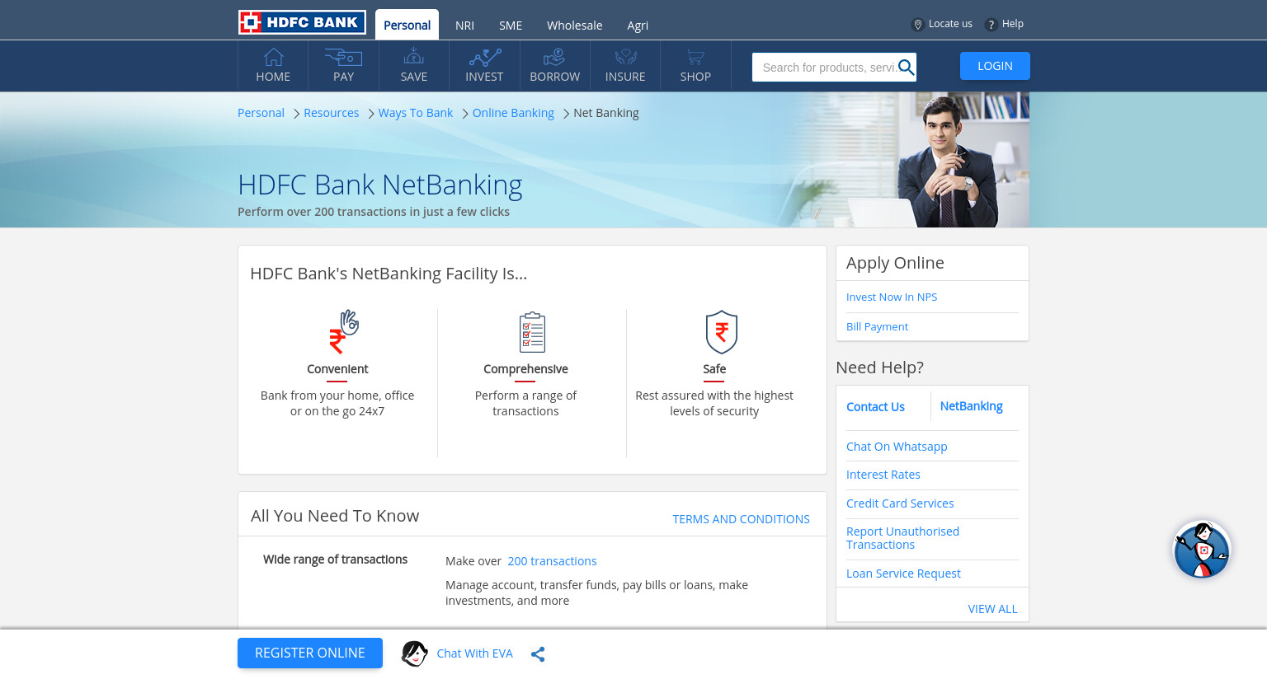Click the HDFC Bank logo

click(x=302, y=22)
